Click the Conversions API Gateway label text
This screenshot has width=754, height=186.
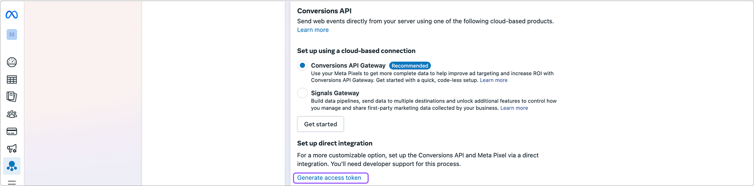point(348,66)
